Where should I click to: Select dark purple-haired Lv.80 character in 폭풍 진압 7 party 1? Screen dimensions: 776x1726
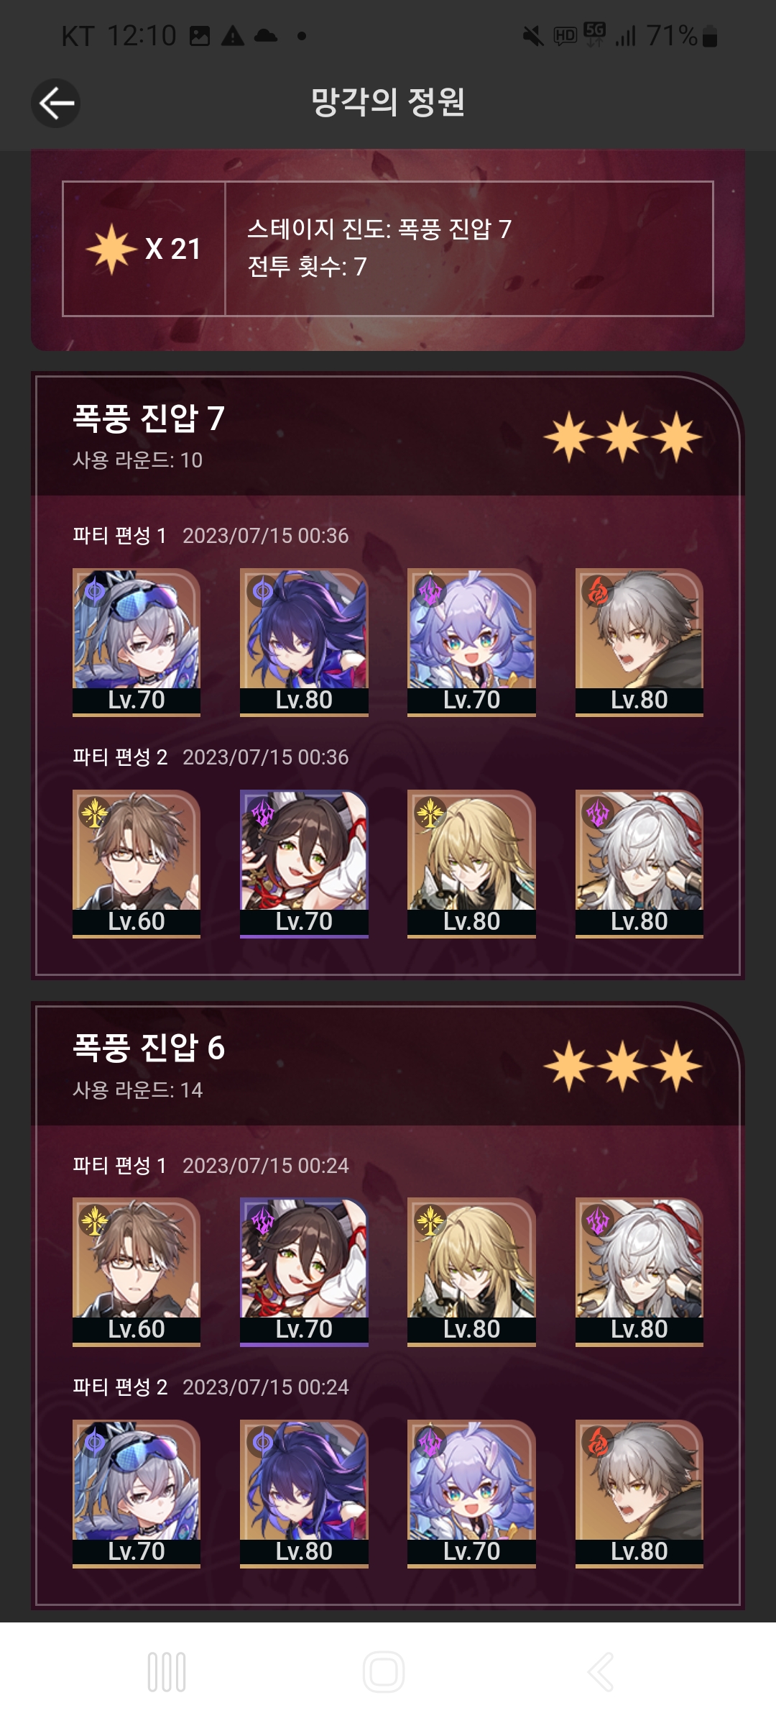tap(304, 642)
